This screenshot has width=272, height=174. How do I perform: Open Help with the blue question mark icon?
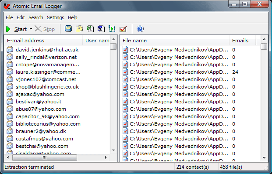[140, 29]
